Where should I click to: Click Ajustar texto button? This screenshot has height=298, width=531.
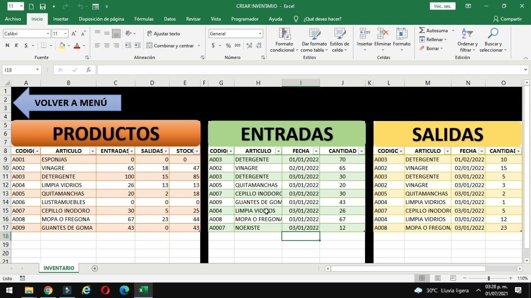(163, 34)
